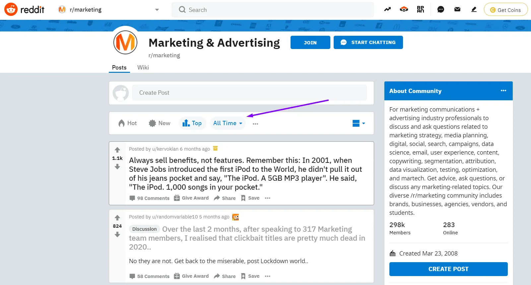Filter by the Discussion flair tag
The image size is (531, 285).
tap(144, 229)
